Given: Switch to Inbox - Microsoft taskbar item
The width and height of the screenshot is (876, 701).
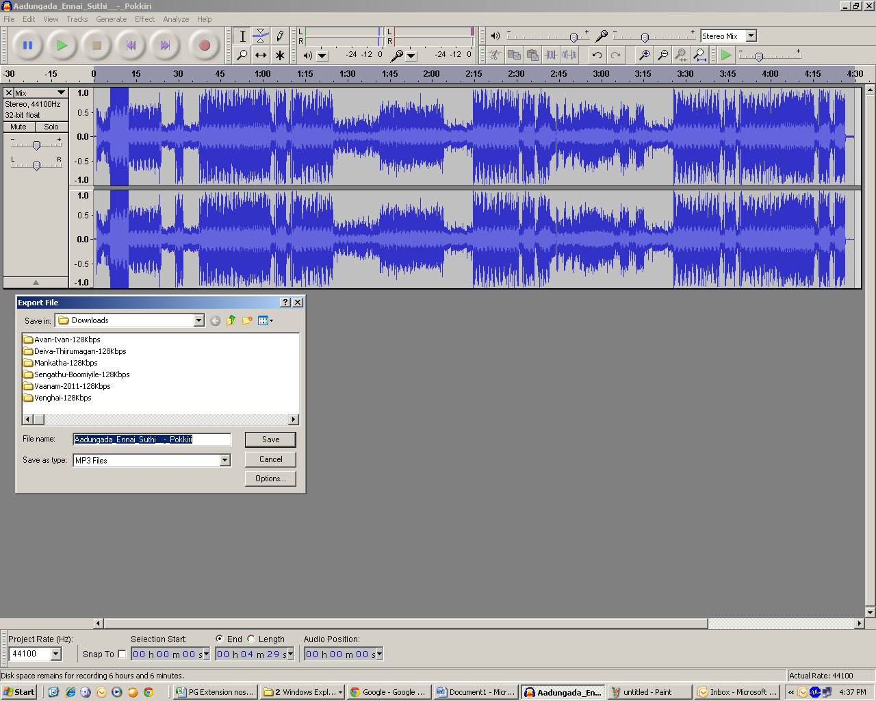Looking at the screenshot, I should click(x=737, y=692).
